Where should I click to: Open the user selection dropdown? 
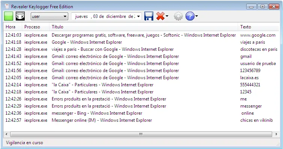point(49,16)
